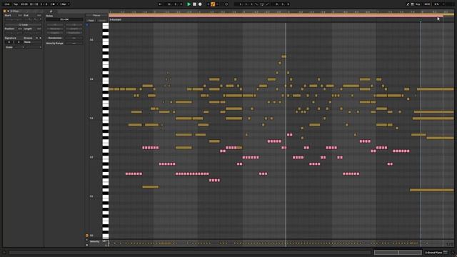
Task: Click the clip overview zoom area at the bottom
Action: [398, 252]
